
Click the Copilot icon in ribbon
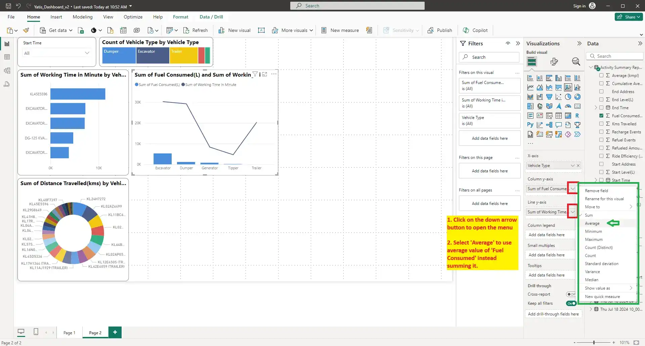(x=466, y=30)
